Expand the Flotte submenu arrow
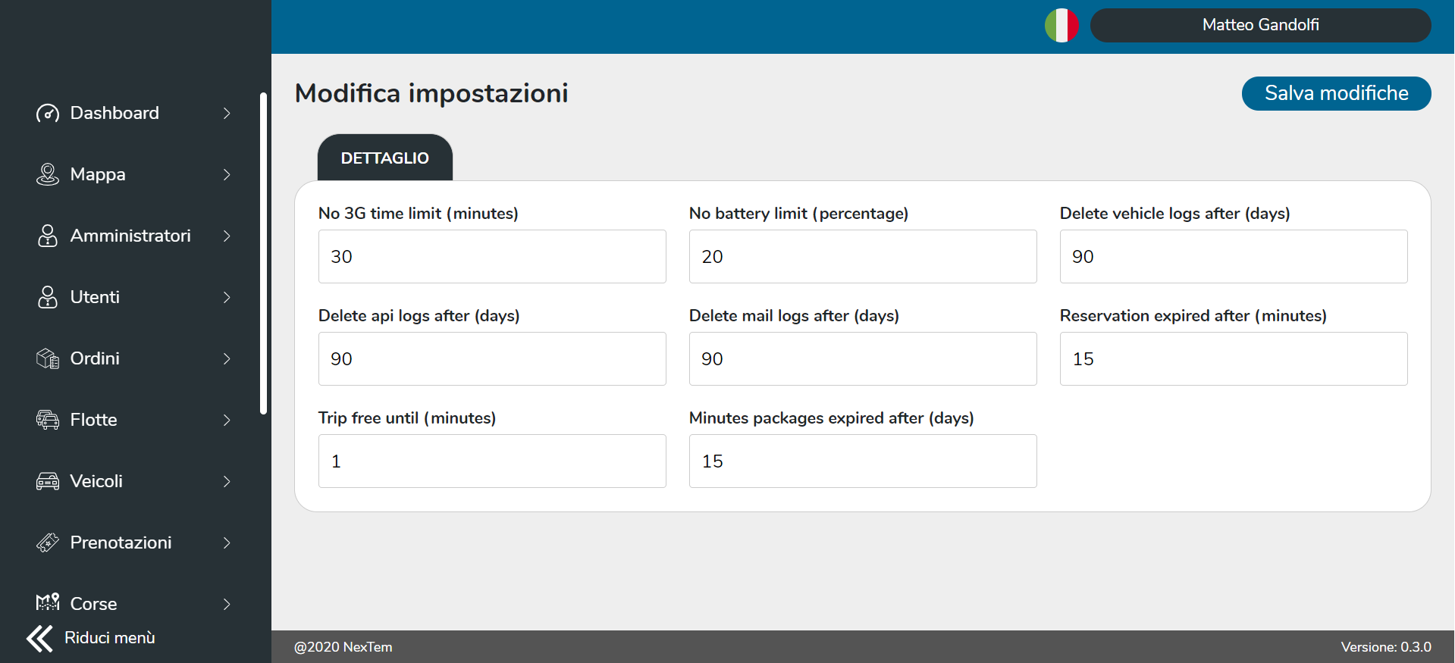Viewport: 1455px width, 663px height. (227, 421)
